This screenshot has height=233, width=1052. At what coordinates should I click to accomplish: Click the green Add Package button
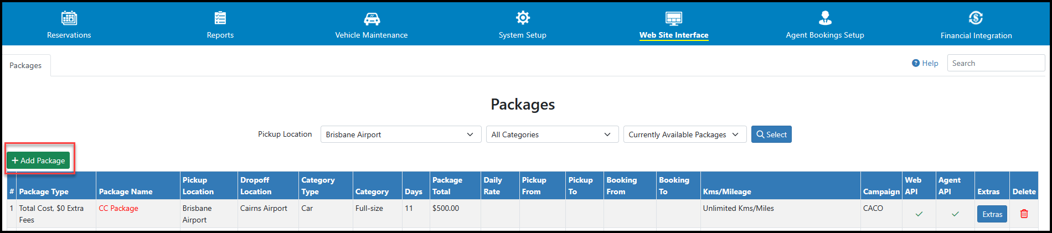coord(38,160)
